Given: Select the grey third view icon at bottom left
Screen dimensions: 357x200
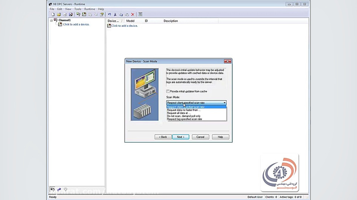Looking at the screenshot, I should pyautogui.click(x=66, y=189).
